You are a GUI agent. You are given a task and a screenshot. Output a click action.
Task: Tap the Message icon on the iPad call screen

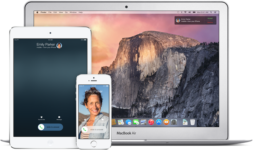tap(60, 117)
